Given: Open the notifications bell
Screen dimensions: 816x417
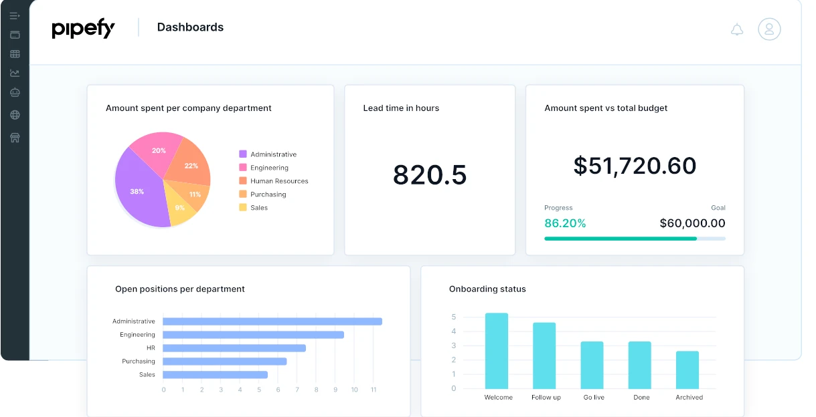Looking at the screenshot, I should click(x=737, y=29).
